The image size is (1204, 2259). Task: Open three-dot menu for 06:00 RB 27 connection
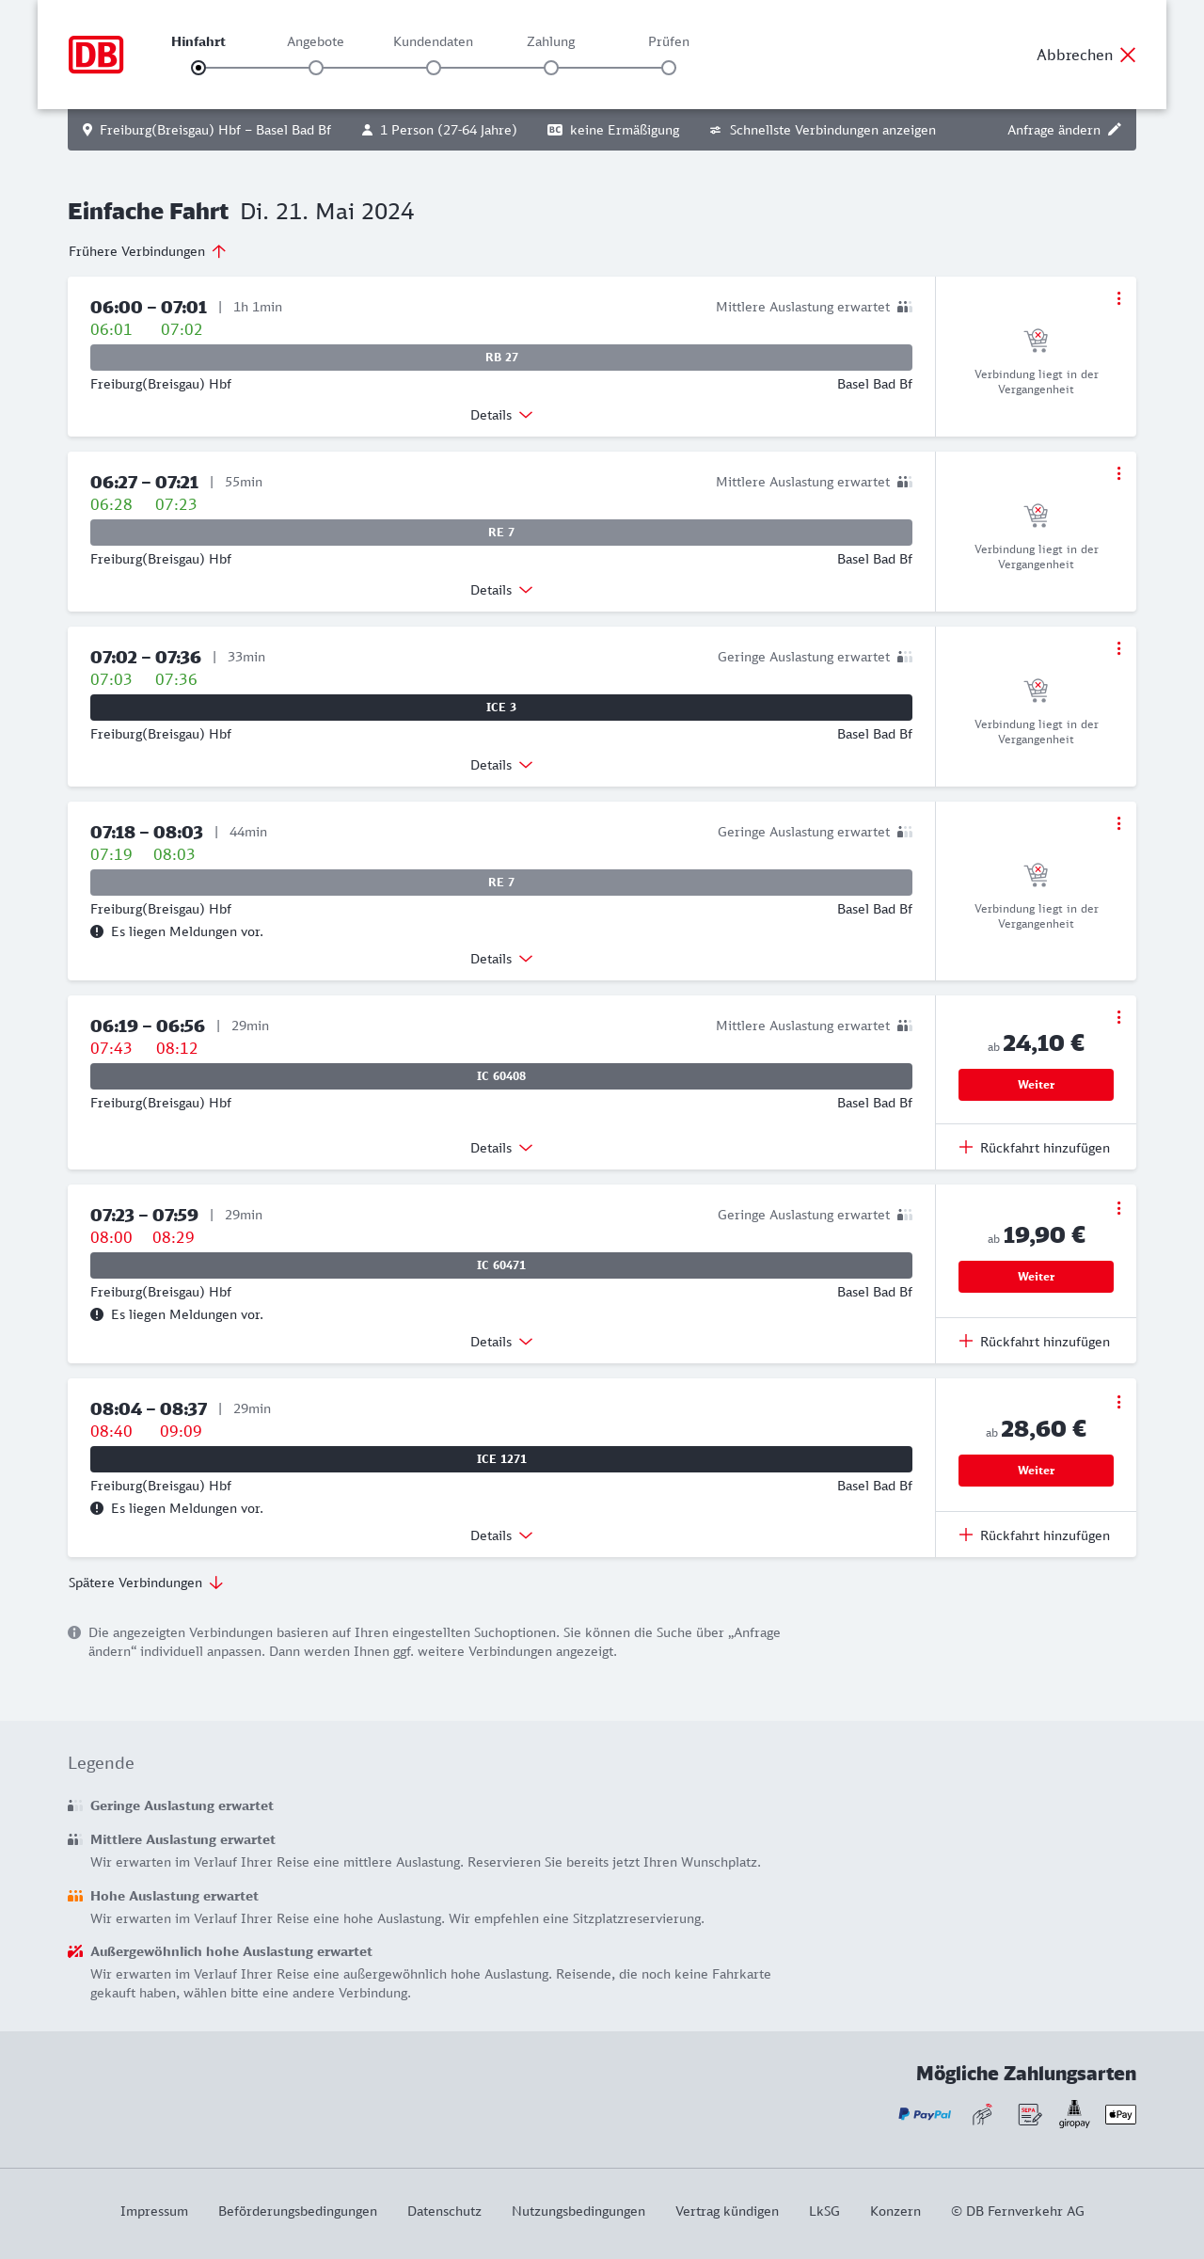[1118, 298]
